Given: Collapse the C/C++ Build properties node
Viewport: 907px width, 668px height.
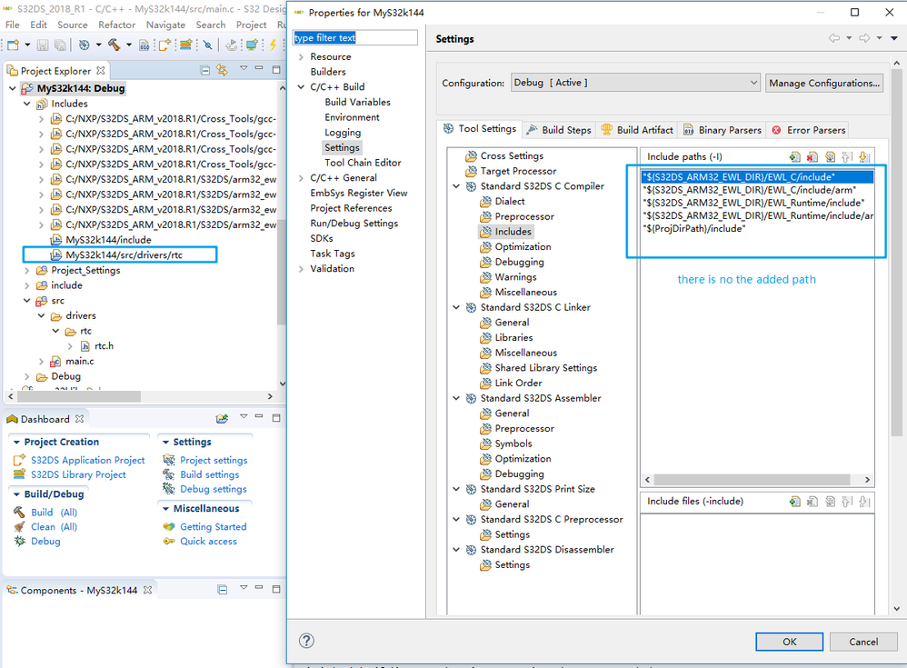Looking at the screenshot, I should pyautogui.click(x=301, y=86).
